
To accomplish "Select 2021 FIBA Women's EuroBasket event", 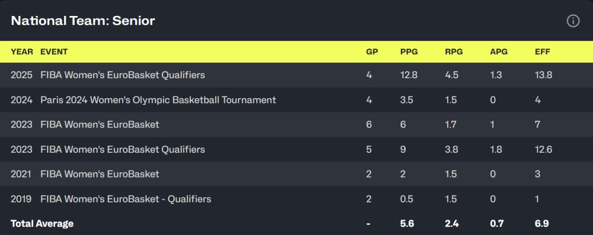I will point(100,174).
